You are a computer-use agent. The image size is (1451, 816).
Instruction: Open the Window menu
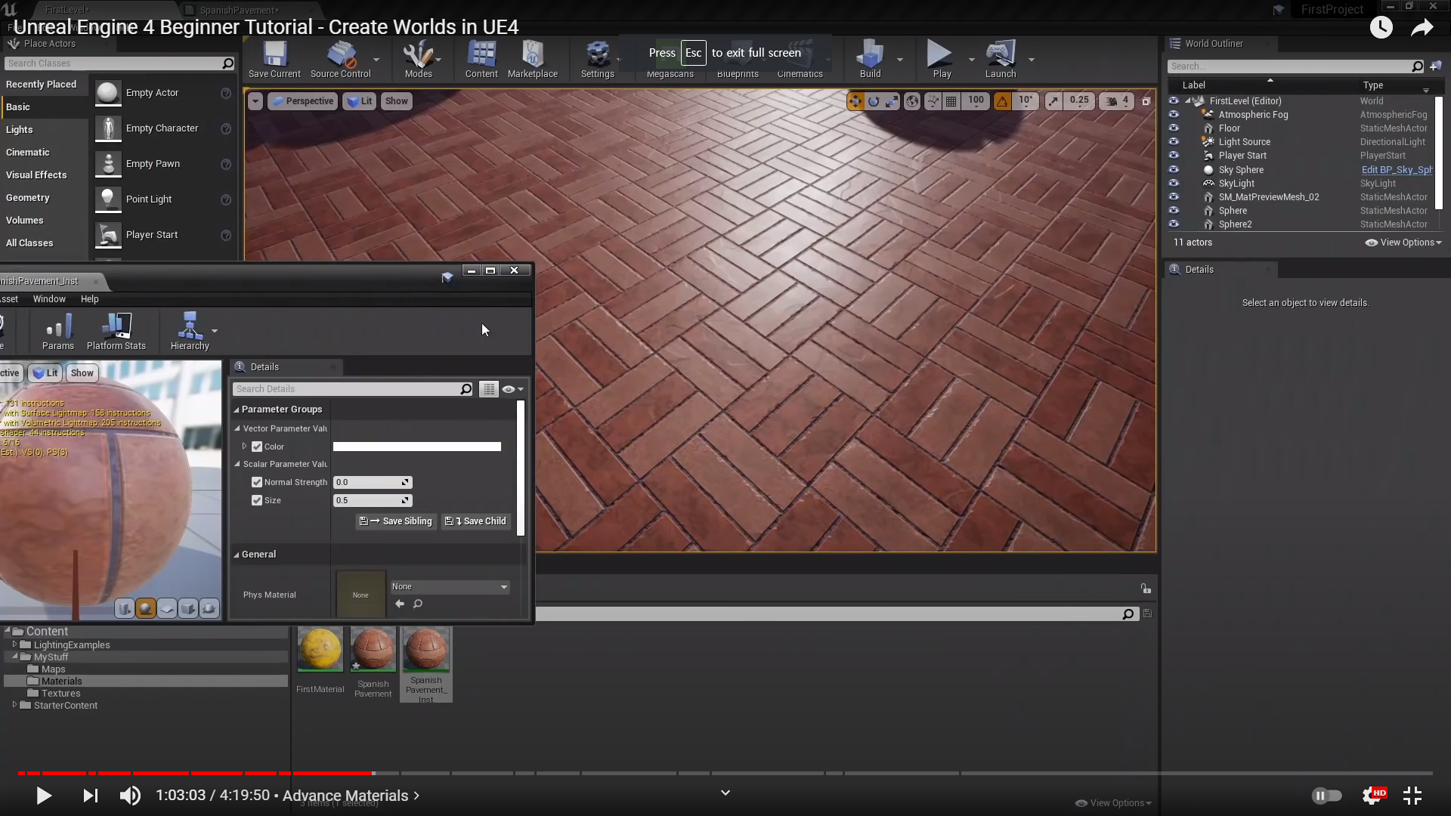49,299
